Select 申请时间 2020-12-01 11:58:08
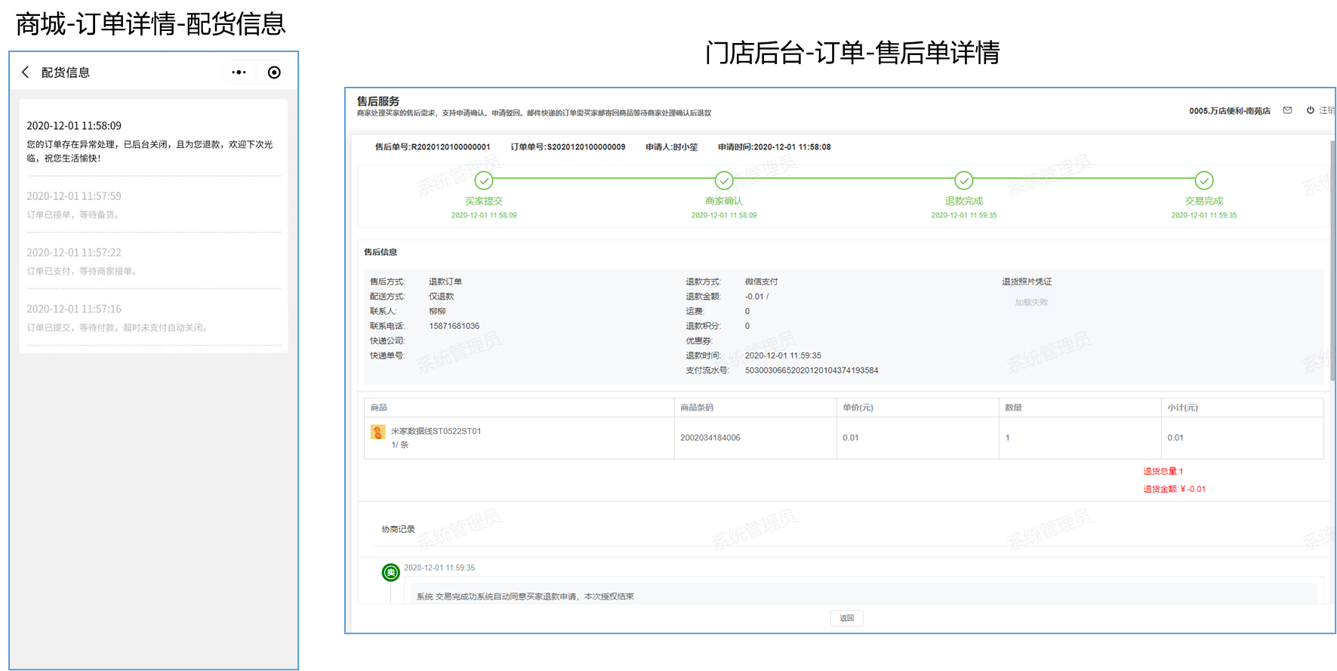This screenshot has height=671, width=1337. coord(775,147)
